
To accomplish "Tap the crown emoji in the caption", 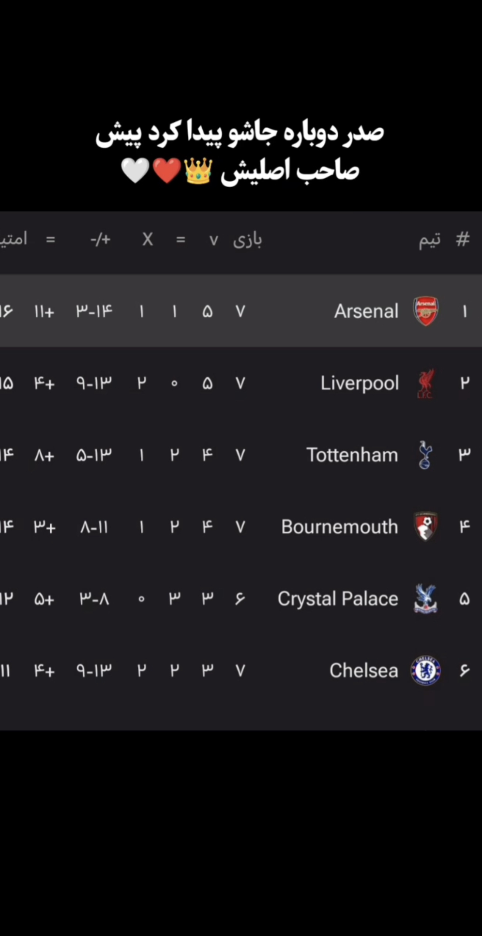I will pos(198,171).
